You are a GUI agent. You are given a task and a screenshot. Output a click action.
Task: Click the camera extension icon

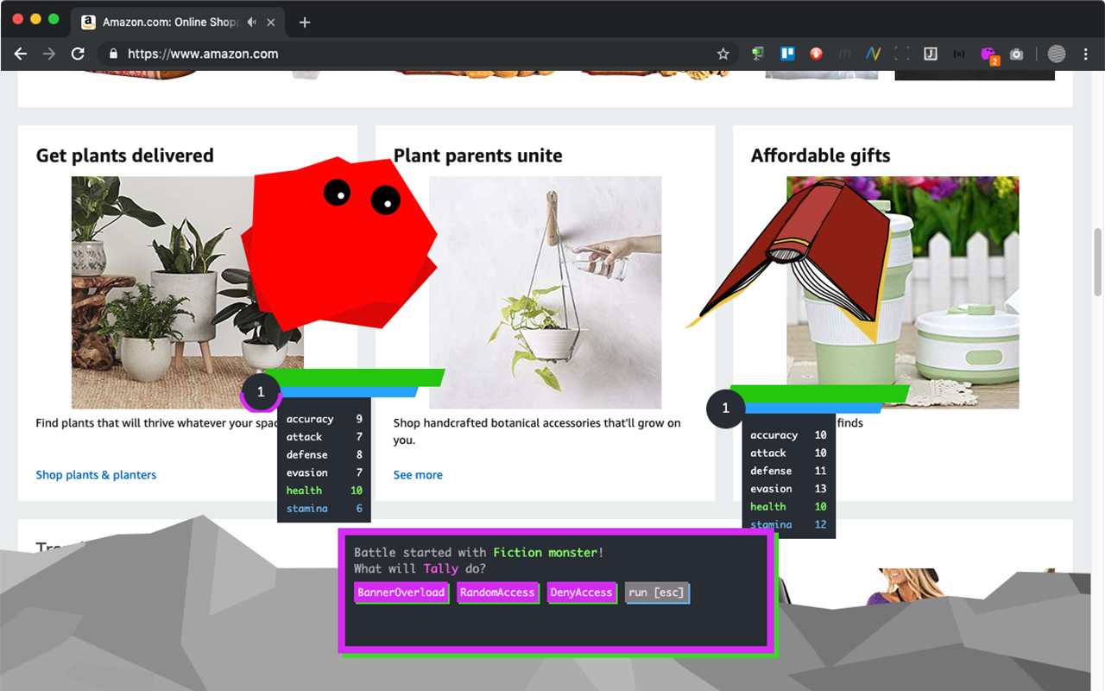(1017, 54)
